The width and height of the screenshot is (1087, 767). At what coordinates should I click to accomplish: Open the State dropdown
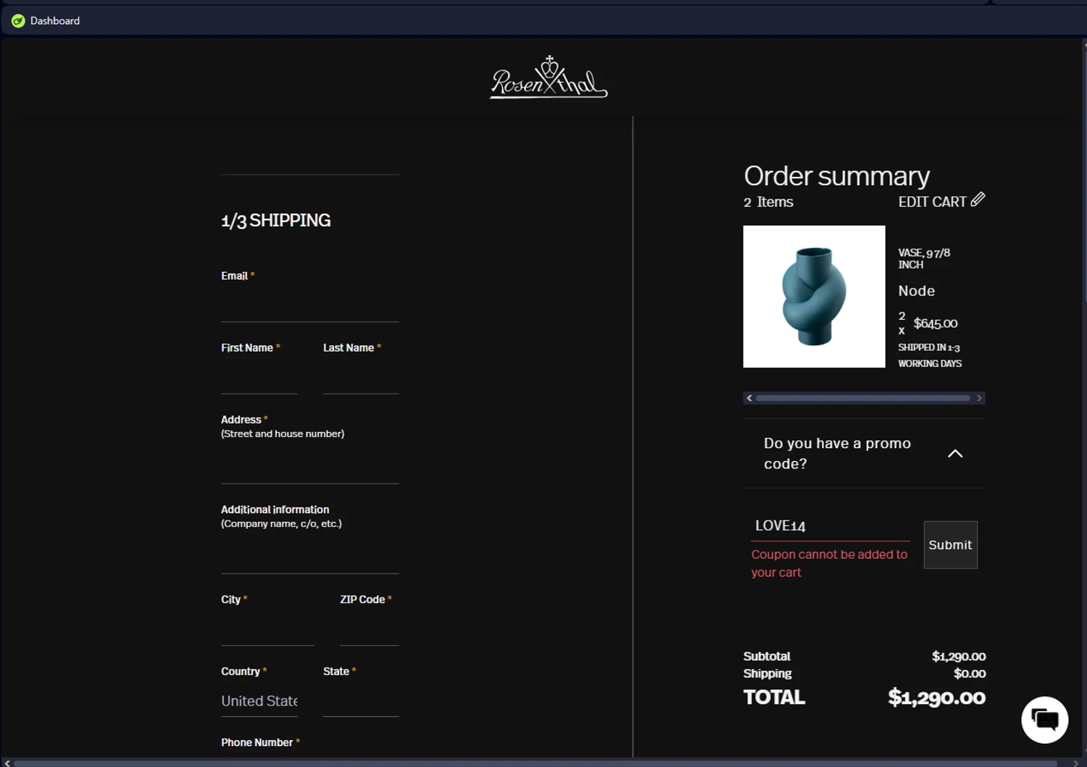(x=361, y=701)
